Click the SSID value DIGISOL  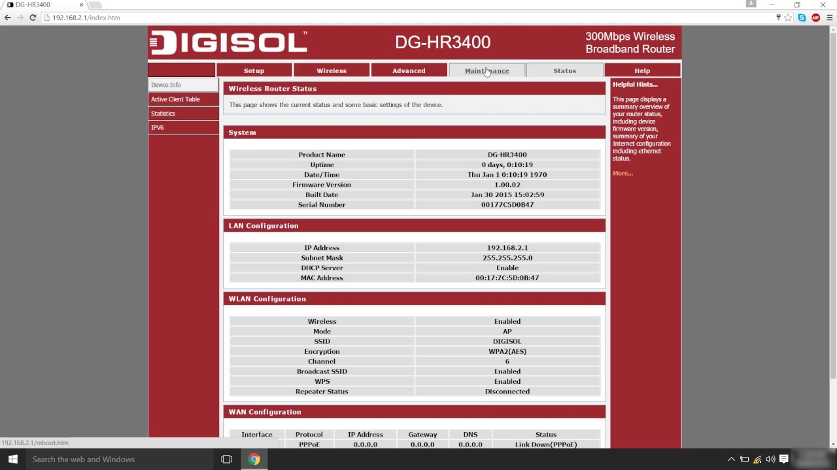click(507, 341)
